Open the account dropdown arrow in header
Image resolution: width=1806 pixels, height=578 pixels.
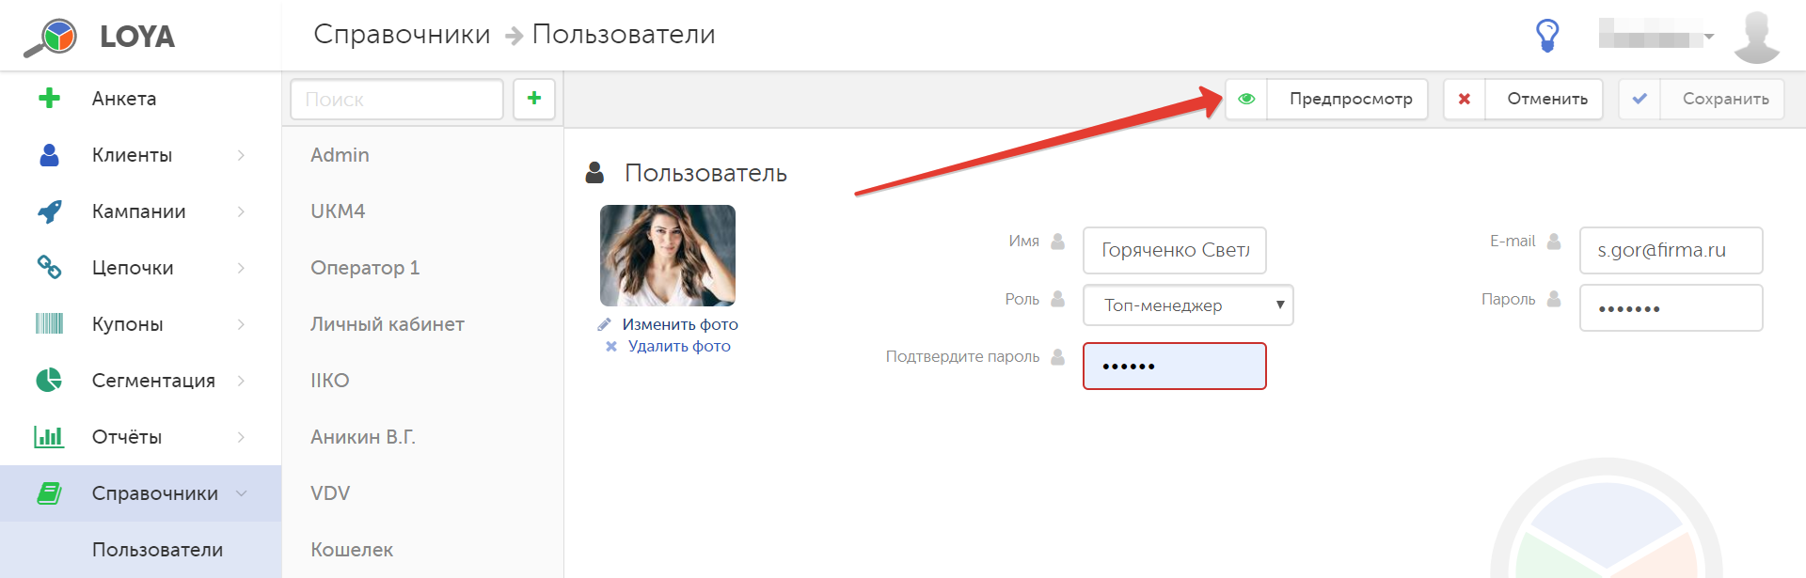(1709, 38)
